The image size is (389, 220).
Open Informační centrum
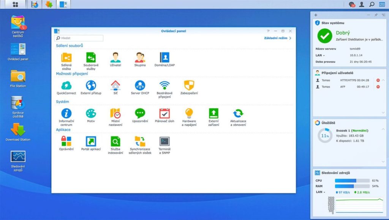(66, 117)
